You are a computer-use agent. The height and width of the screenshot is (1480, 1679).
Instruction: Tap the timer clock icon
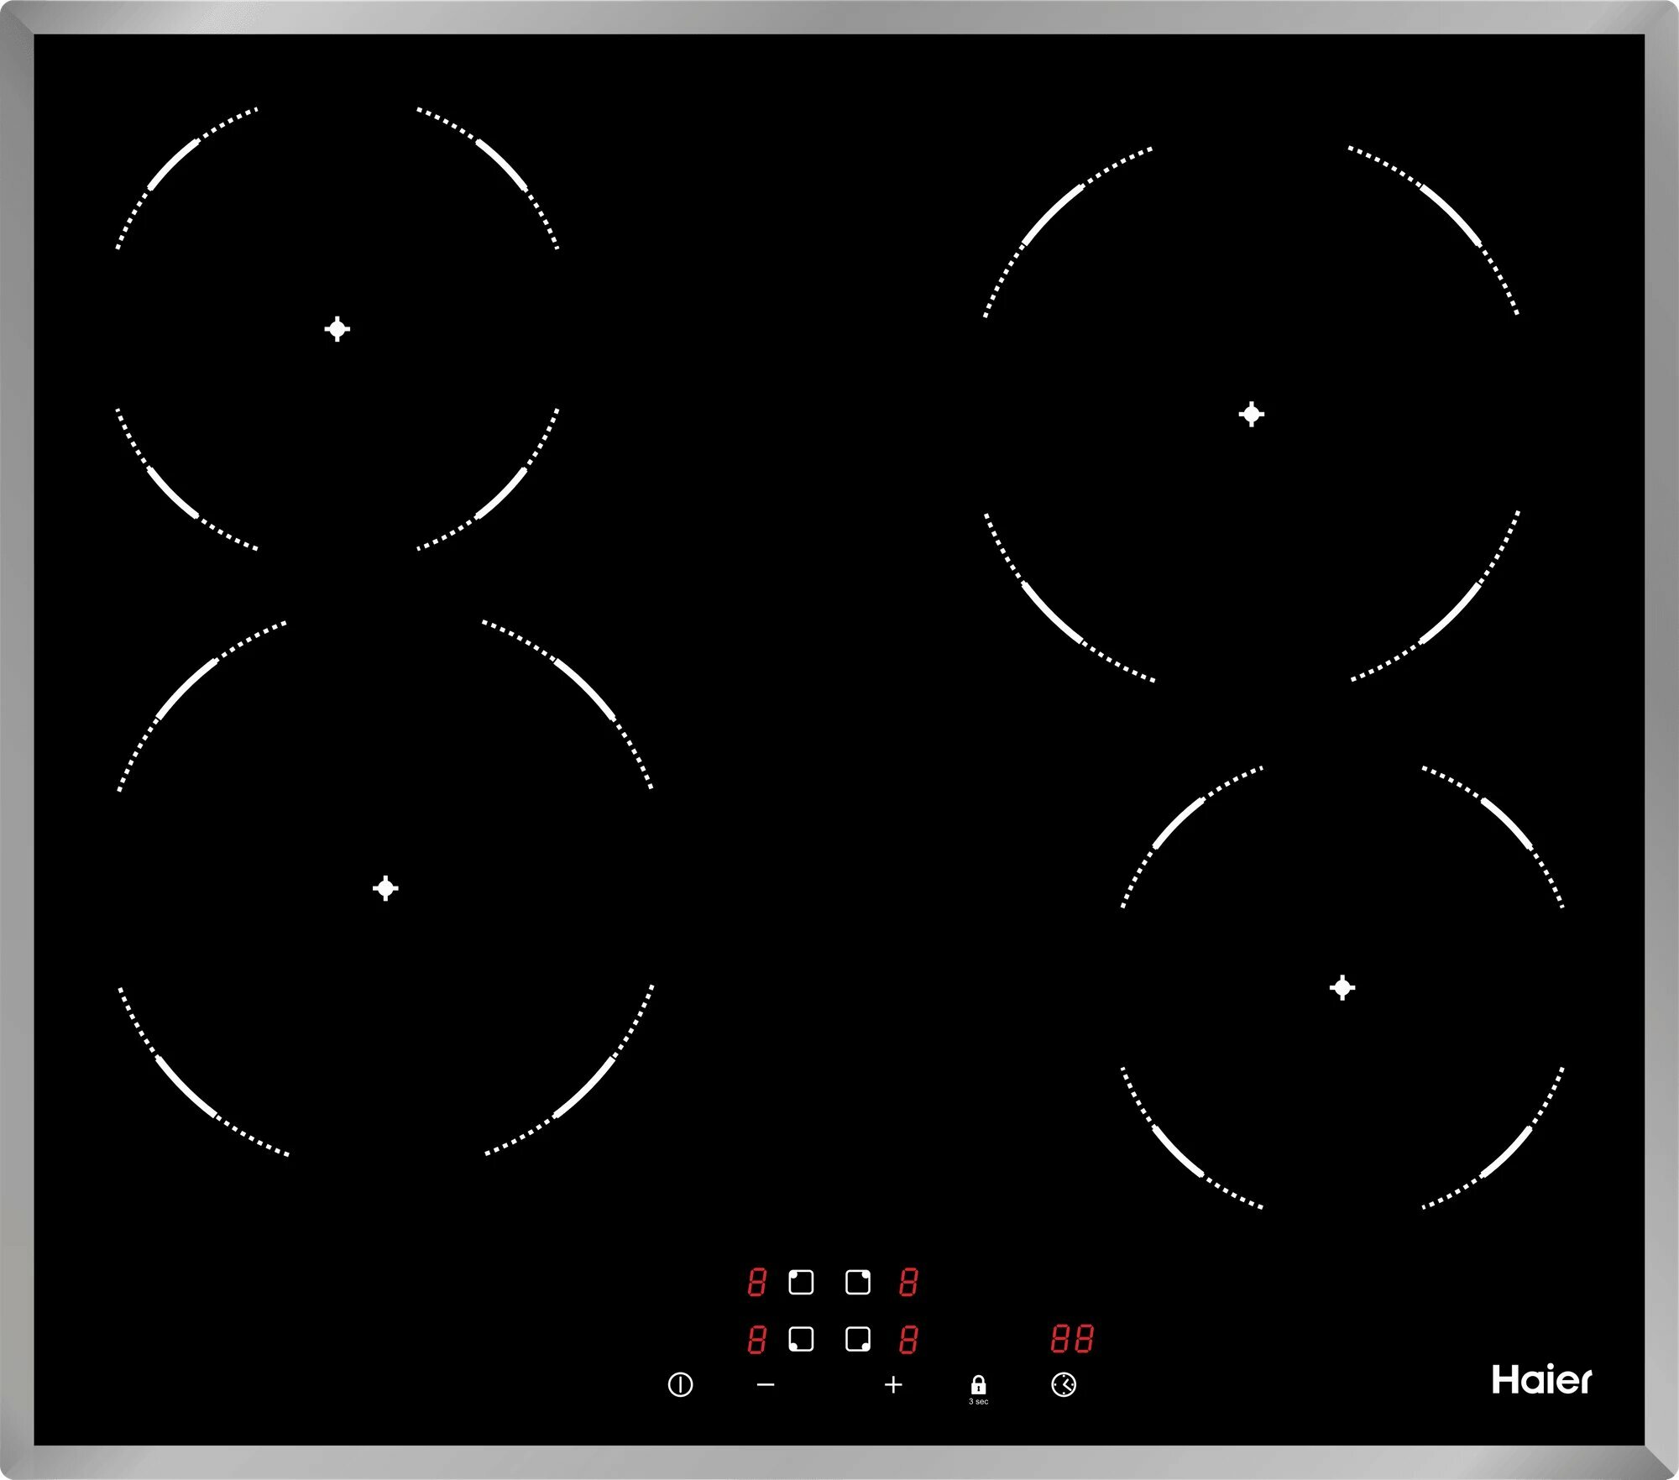click(x=1064, y=1384)
